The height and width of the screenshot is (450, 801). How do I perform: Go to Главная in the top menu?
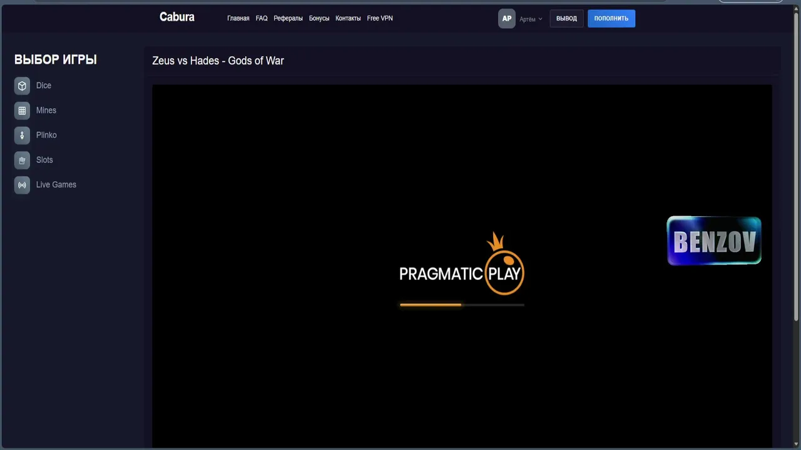pos(238,19)
